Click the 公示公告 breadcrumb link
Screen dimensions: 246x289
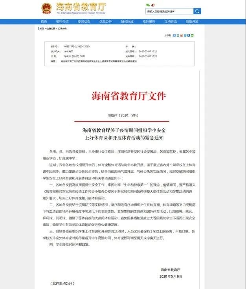point(62,29)
